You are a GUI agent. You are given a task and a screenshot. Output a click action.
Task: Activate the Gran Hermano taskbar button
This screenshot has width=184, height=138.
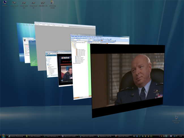pyautogui.click(x=52, y=136)
